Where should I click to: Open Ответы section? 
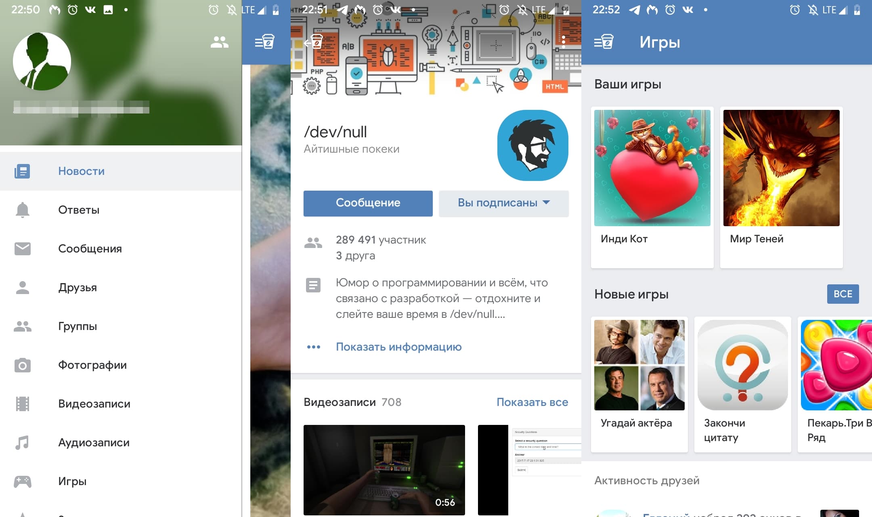pos(79,209)
